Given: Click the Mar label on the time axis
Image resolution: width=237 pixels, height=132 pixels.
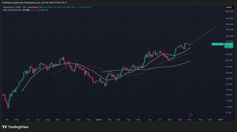Looking at the screenshot, I should [118, 119].
